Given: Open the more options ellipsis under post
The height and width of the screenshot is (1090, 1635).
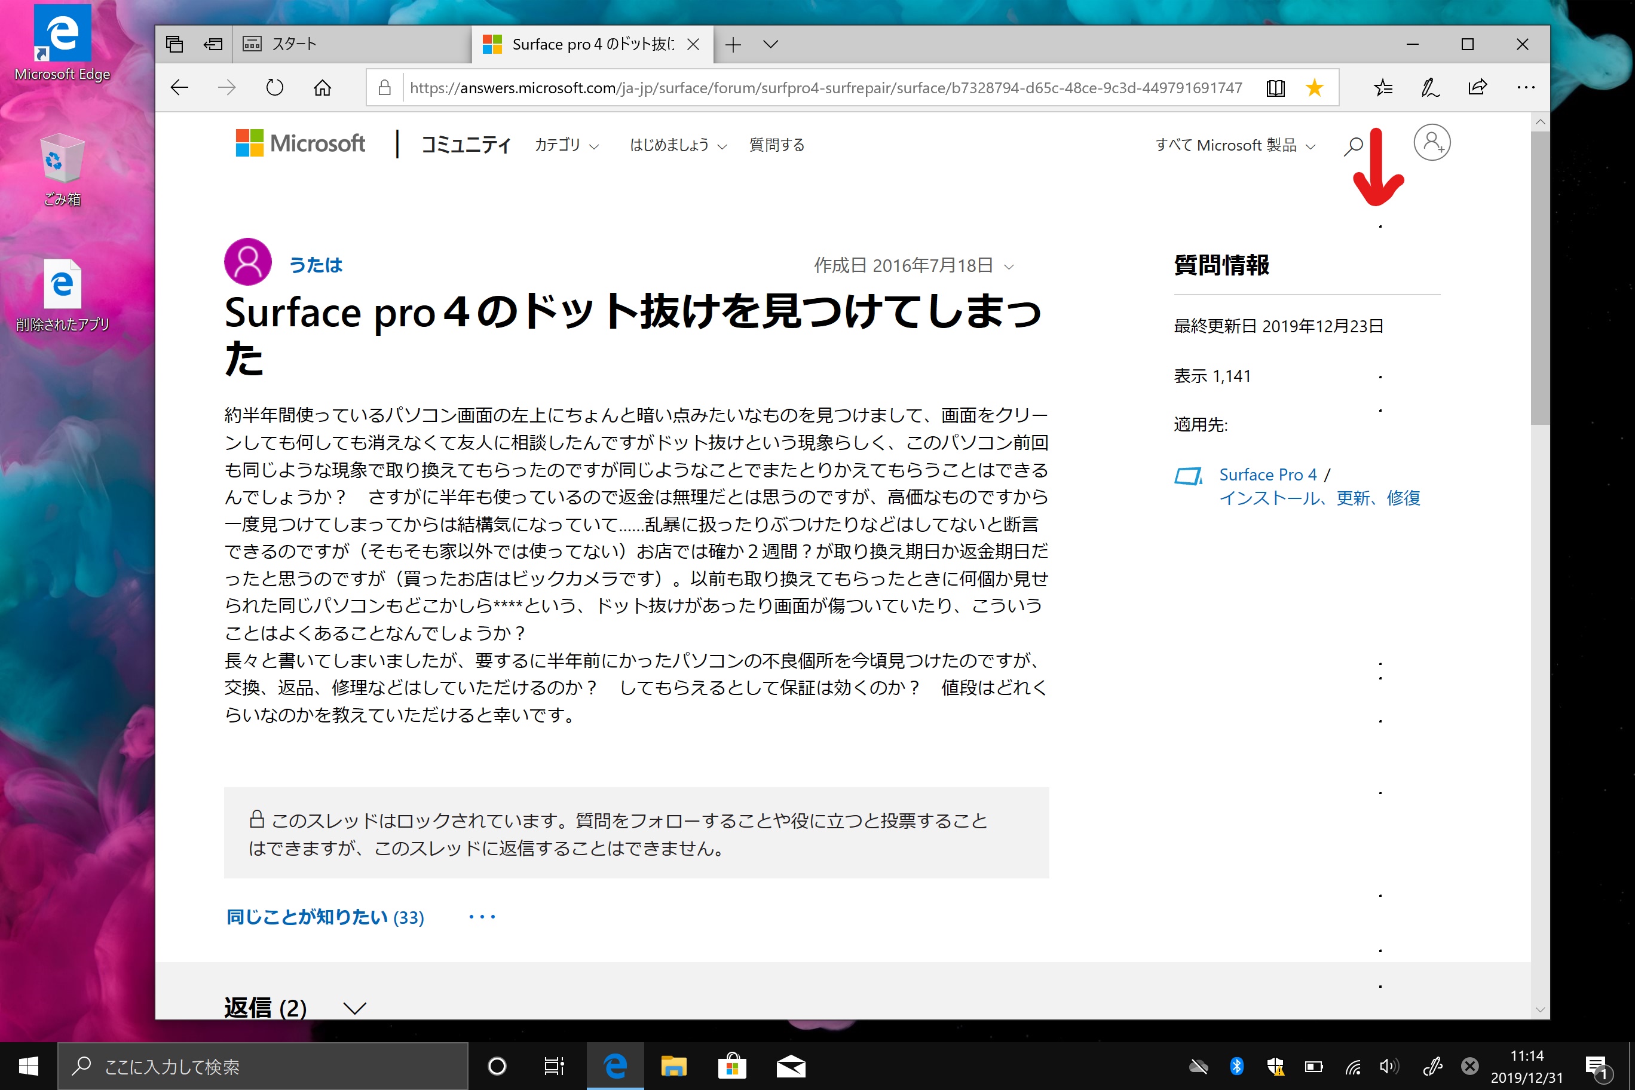Looking at the screenshot, I should pyautogui.click(x=482, y=917).
